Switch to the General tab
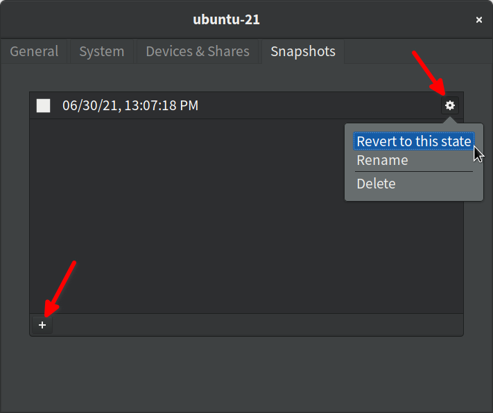Viewport: 493px width, 413px height. click(34, 51)
